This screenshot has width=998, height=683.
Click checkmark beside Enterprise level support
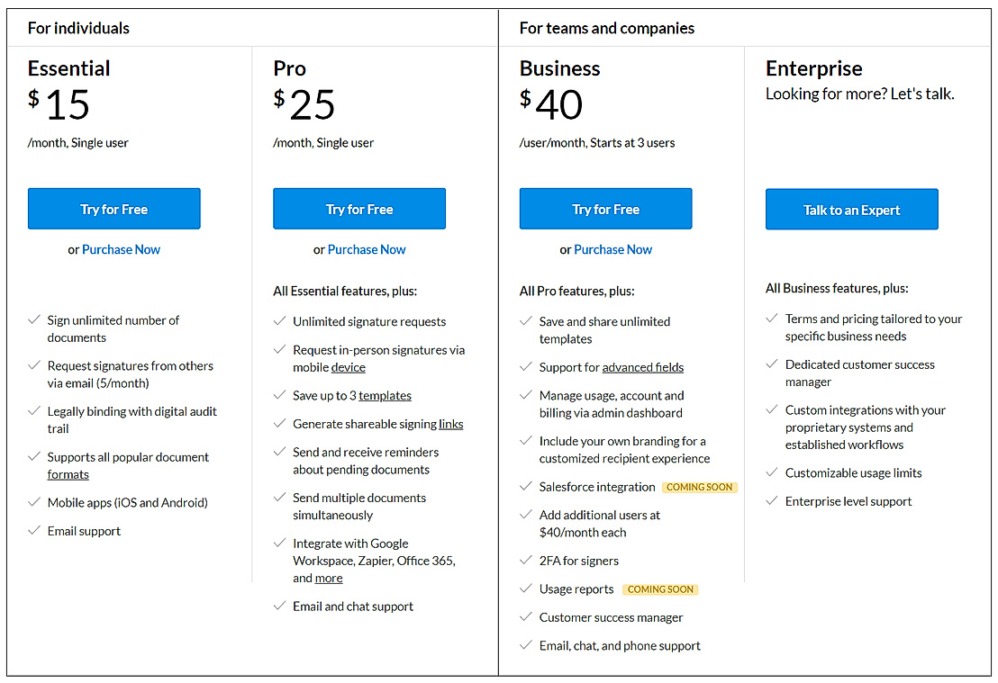pos(771,501)
